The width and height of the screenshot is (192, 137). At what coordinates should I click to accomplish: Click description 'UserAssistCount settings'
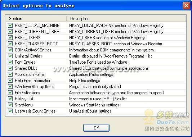[90, 111]
